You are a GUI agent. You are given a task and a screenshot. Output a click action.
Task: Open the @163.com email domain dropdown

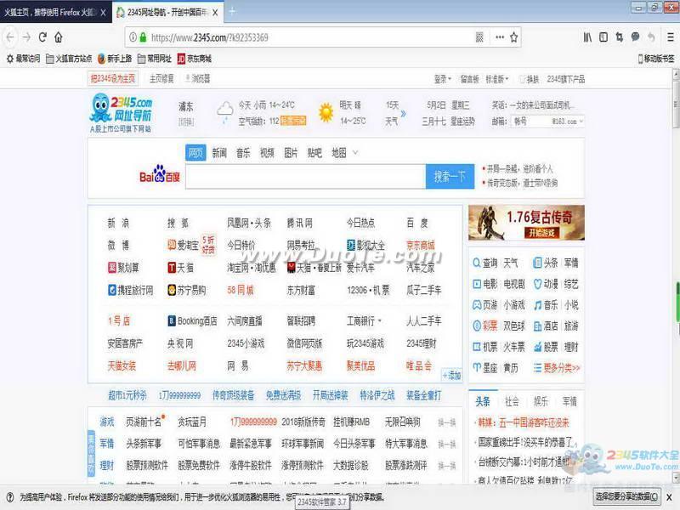pyautogui.click(x=568, y=122)
